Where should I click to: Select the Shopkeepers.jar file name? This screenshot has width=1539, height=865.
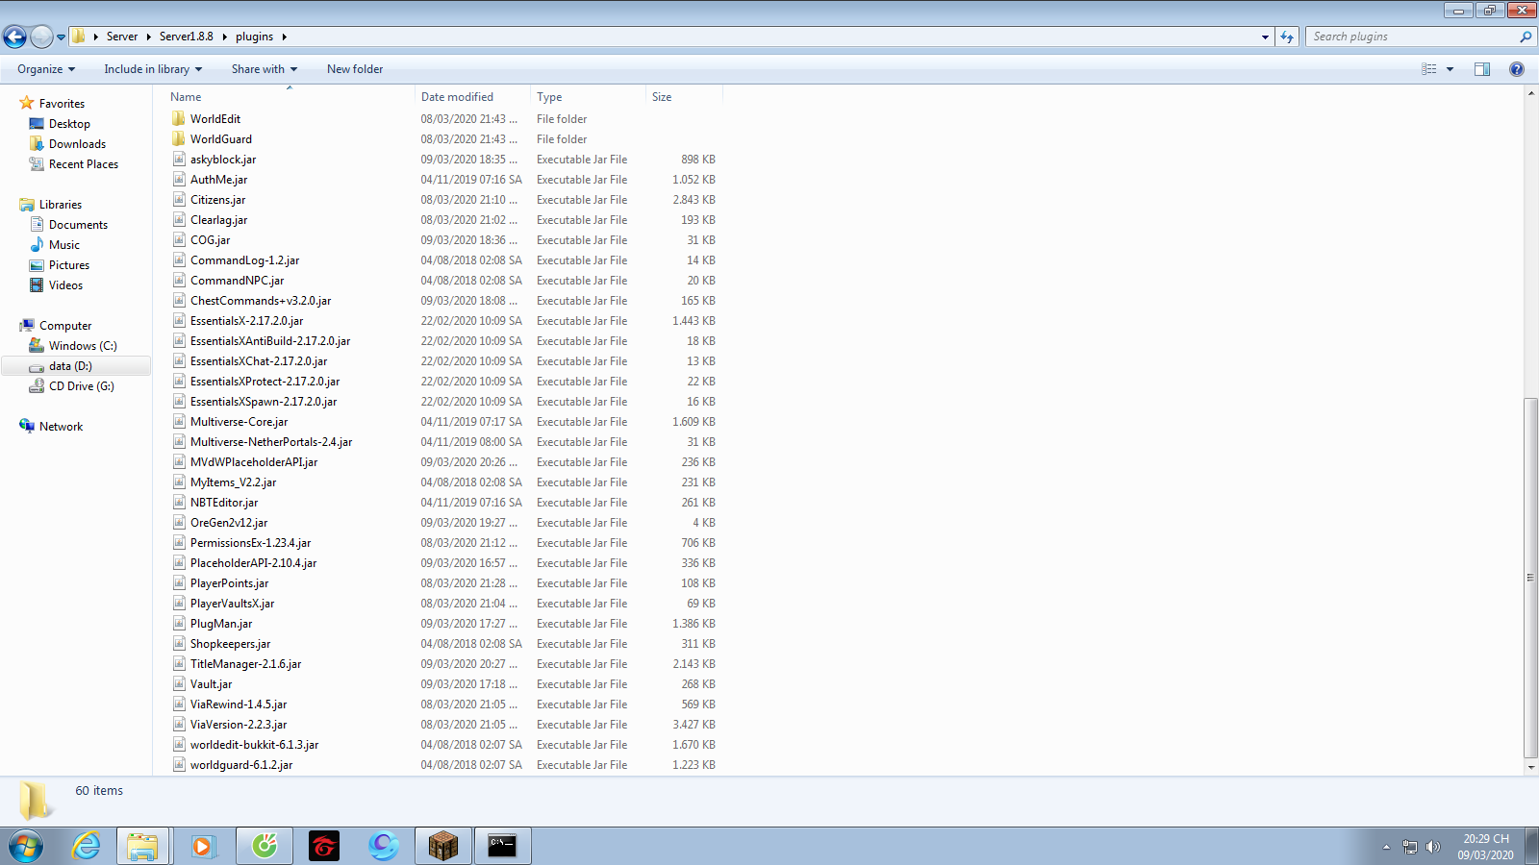click(x=230, y=644)
